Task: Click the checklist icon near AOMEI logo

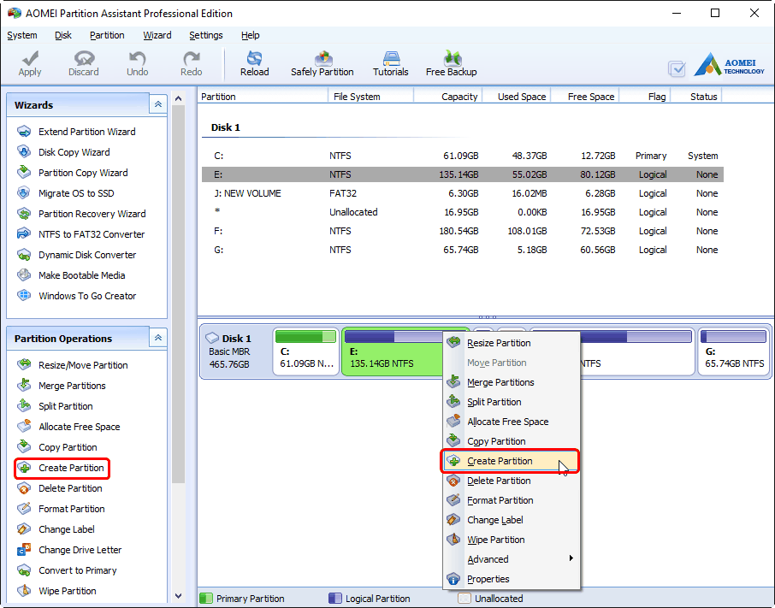Action: [x=677, y=68]
